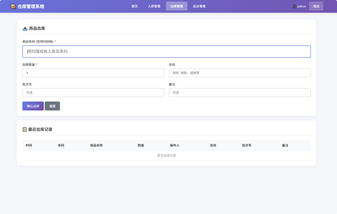Click the 去向 table column header

(213, 146)
